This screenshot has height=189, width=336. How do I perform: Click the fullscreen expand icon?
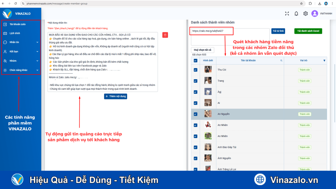point(287,13)
